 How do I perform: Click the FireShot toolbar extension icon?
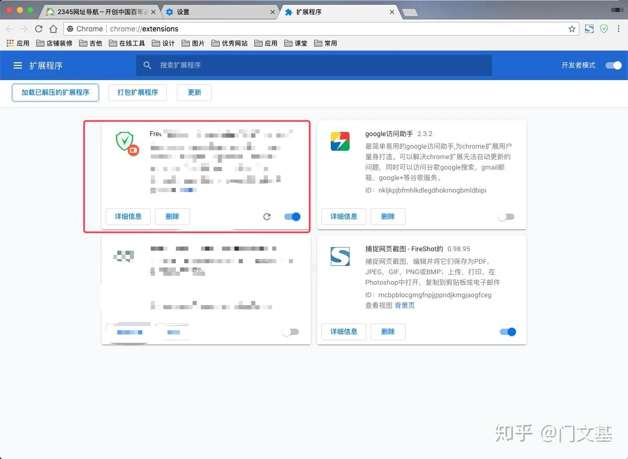pos(589,29)
